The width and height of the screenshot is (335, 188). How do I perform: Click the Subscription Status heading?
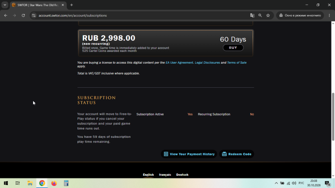click(x=96, y=100)
